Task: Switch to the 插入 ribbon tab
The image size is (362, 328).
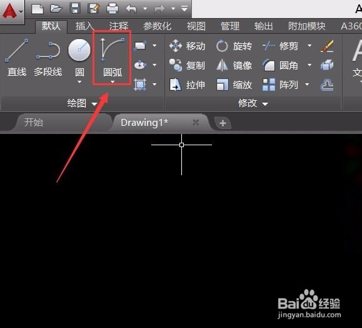Action: pos(84,26)
